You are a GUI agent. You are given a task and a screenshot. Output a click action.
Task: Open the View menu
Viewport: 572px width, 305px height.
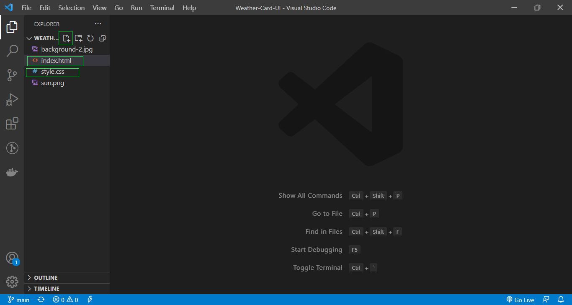(x=99, y=8)
